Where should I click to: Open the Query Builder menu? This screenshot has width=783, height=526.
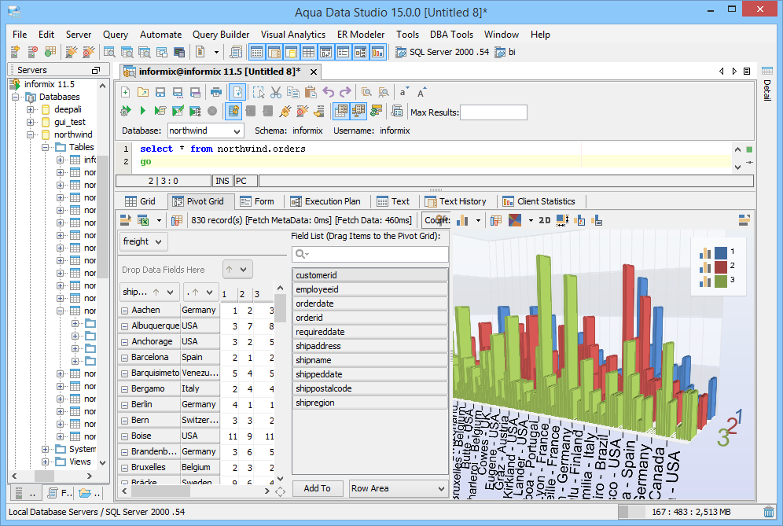(x=221, y=35)
